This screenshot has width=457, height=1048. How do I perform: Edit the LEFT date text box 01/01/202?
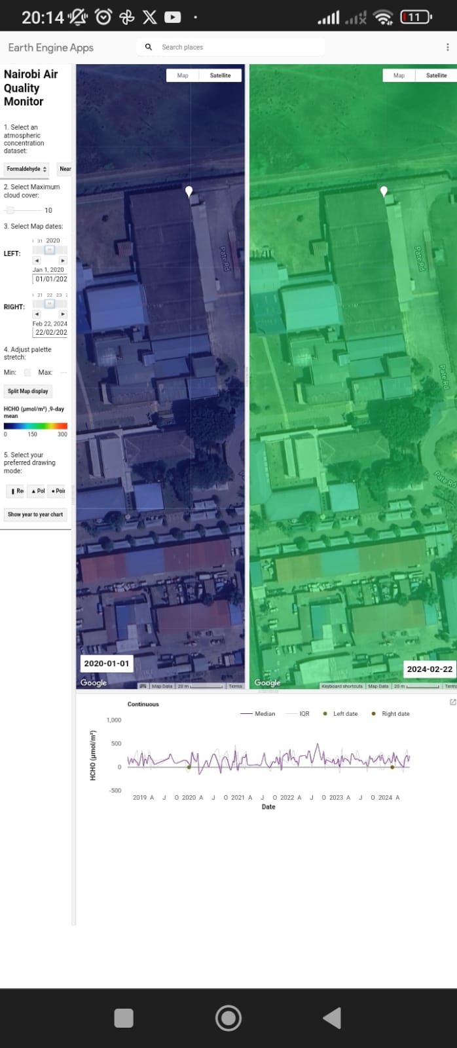coord(50,279)
